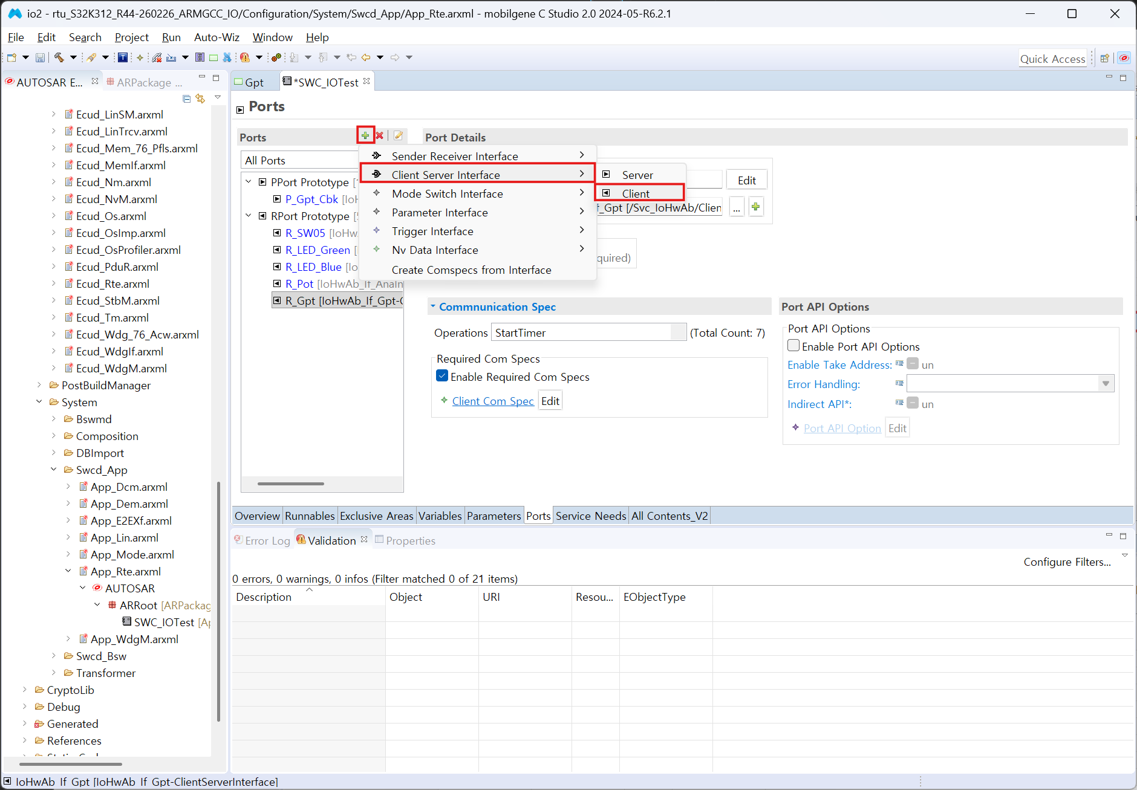This screenshot has height=790, width=1137.
Task: Open the Validation view menu chevron
Action: pos(1125,555)
